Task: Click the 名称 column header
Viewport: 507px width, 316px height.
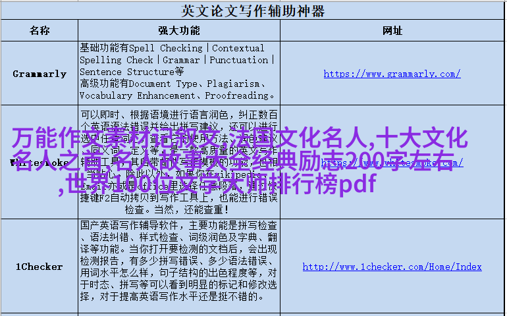Action: coord(40,30)
